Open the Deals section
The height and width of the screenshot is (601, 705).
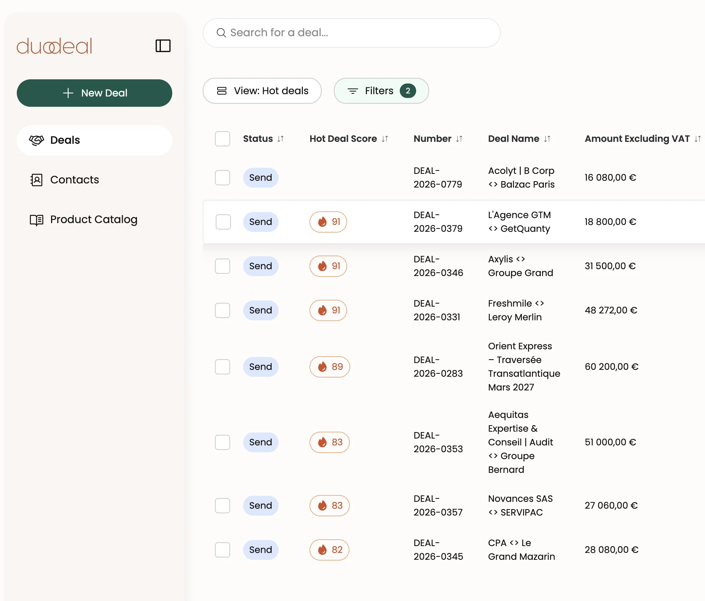coord(95,140)
